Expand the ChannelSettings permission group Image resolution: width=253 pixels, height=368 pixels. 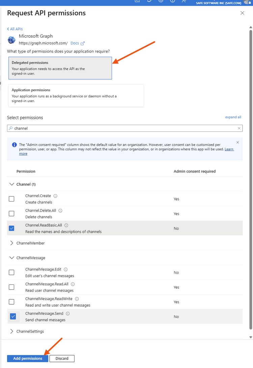click(x=12, y=331)
